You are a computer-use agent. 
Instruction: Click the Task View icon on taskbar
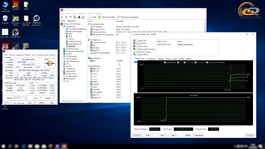tap(17, 146)
